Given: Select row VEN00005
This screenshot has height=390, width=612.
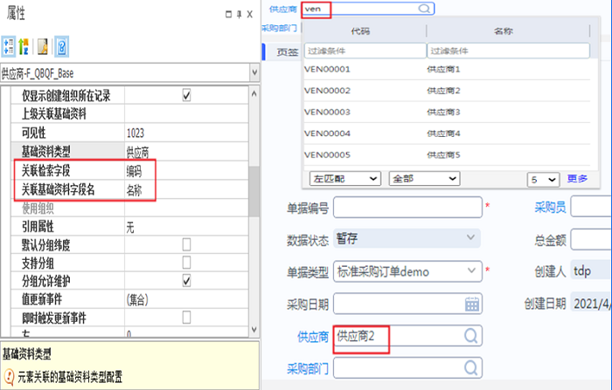Looking at the screenshot, I should [447, 155].
